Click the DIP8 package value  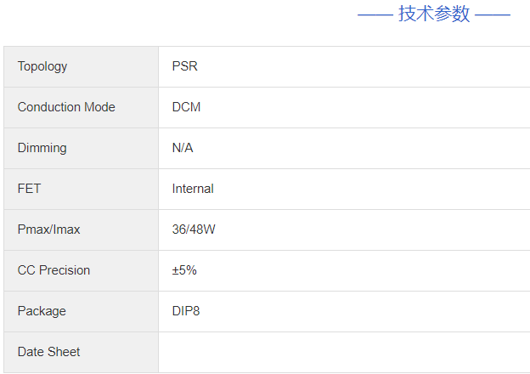(x=186, y=311)
